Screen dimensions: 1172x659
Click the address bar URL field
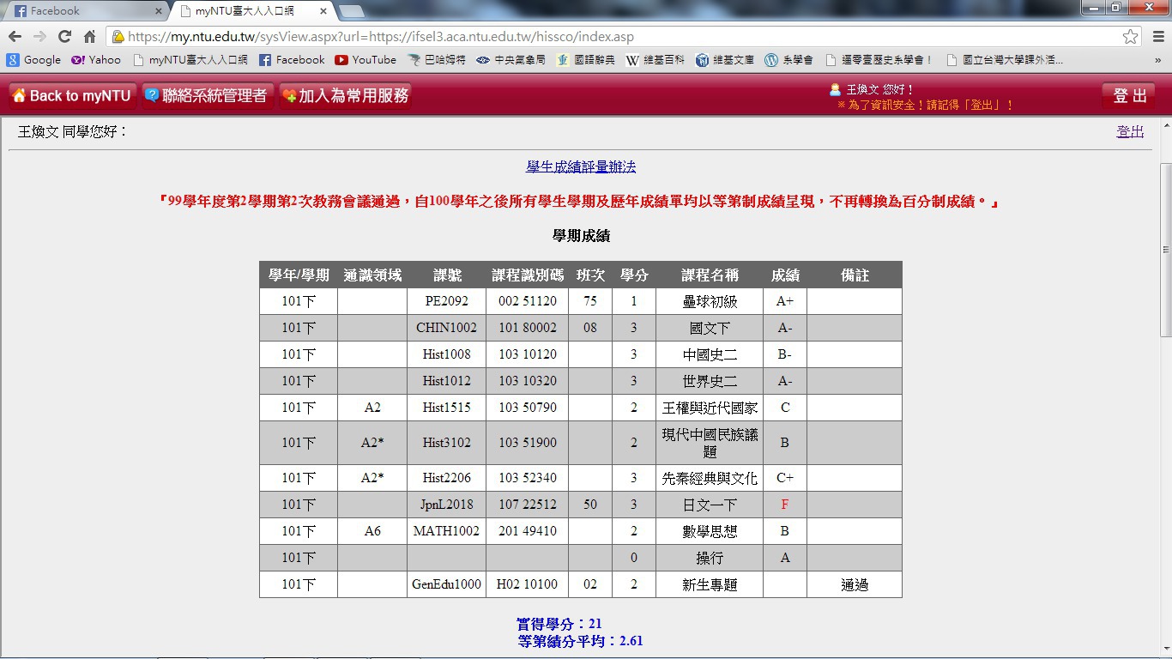tap(601, 37)
